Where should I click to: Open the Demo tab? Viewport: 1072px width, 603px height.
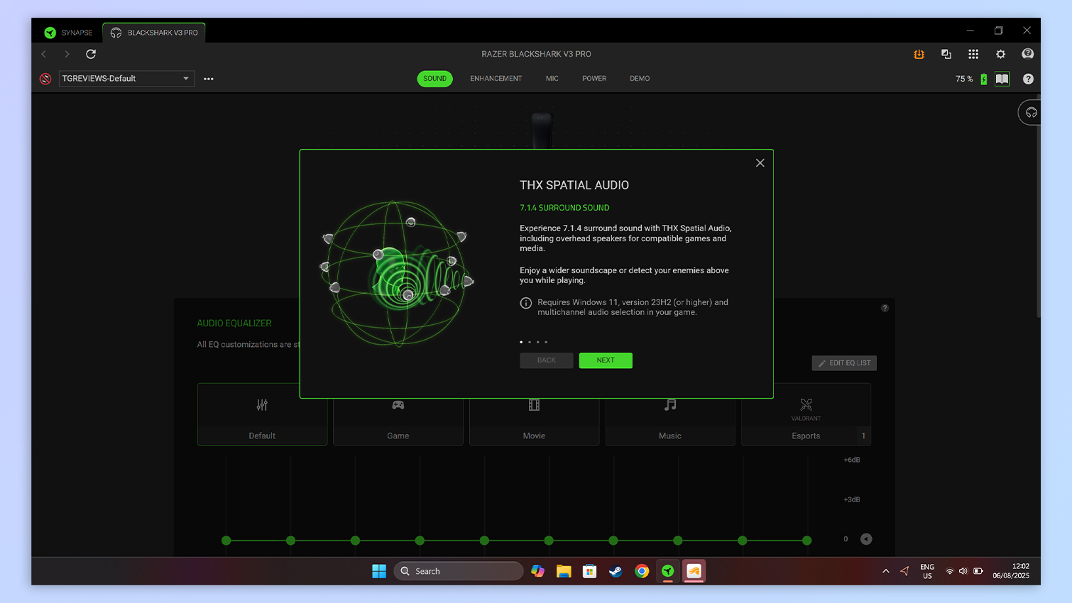(640, 79)
